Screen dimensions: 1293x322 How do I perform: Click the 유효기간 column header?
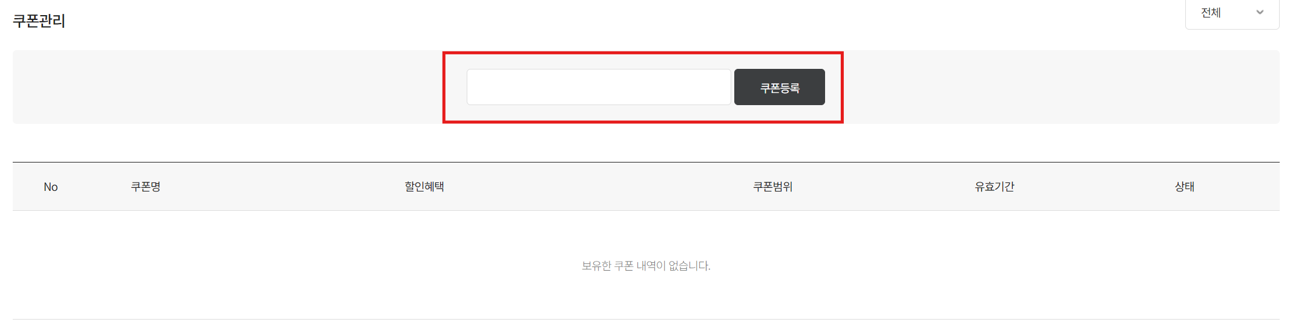[995, 187]
